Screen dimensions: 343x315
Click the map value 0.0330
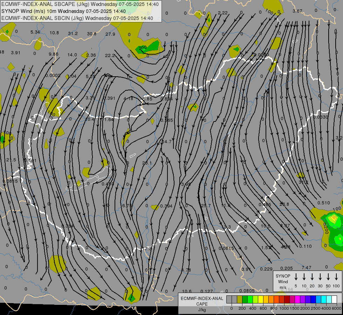point(321,117)
